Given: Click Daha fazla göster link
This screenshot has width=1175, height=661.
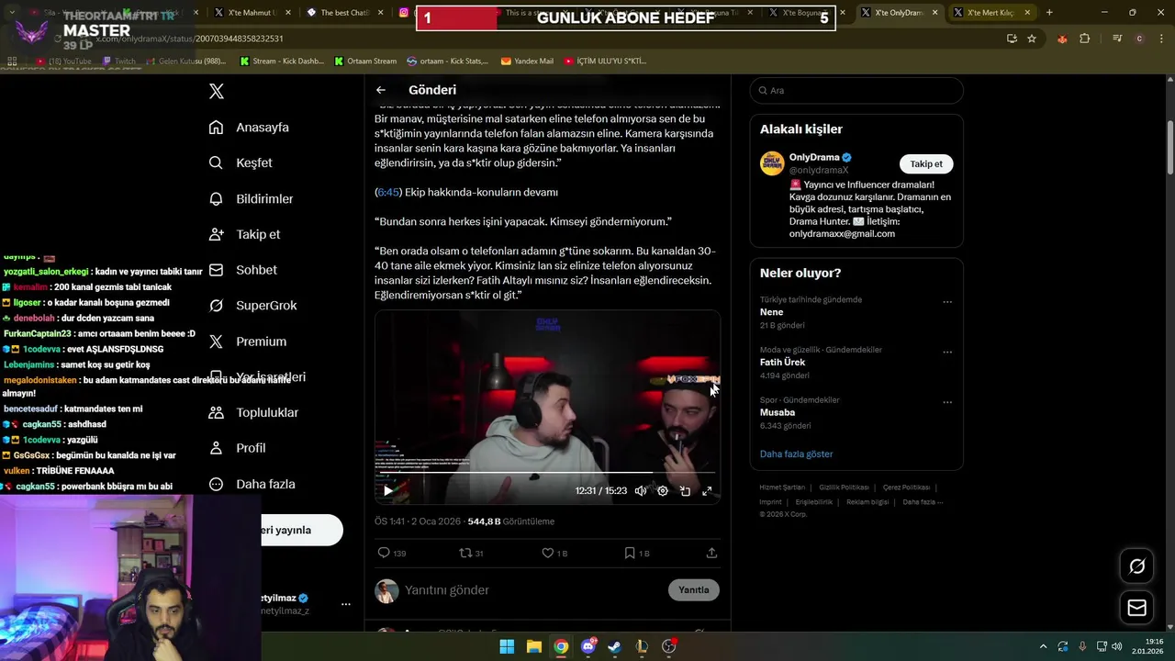Looking at the screenshot, I should point(797,454).
